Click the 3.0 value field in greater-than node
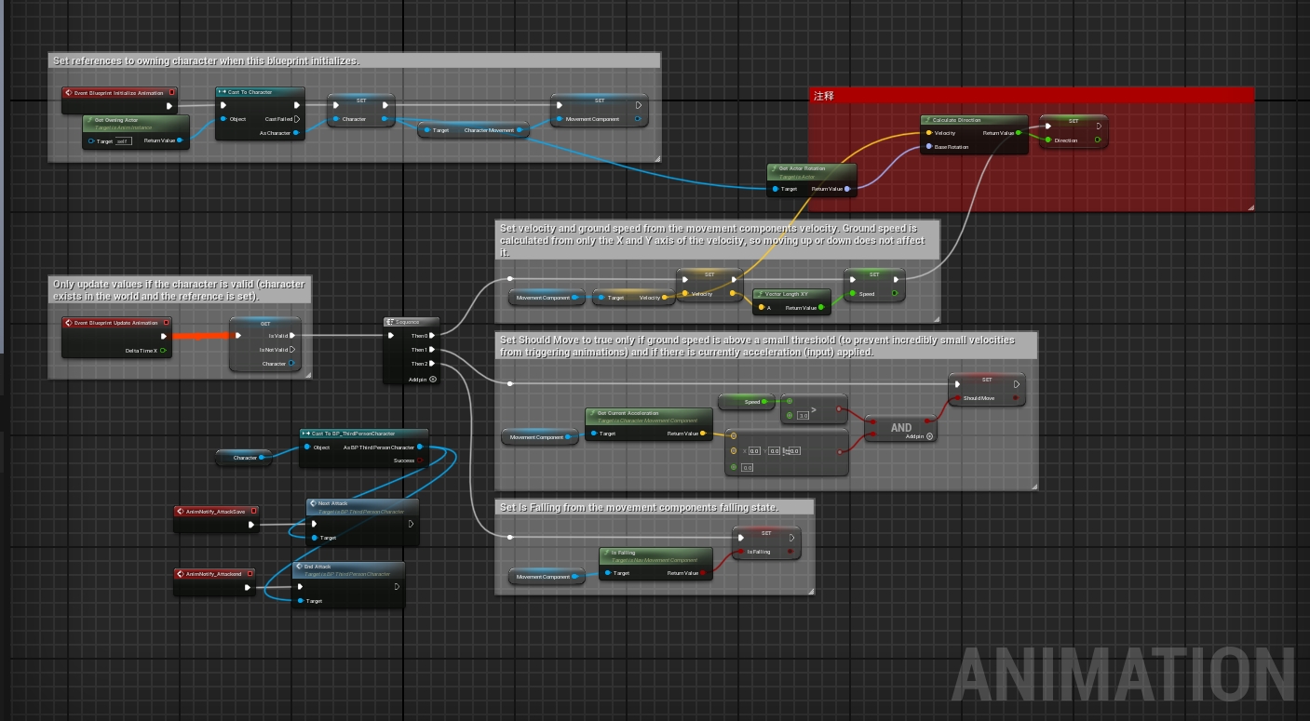Screen dimensions: 1310x721 [803, 416]
